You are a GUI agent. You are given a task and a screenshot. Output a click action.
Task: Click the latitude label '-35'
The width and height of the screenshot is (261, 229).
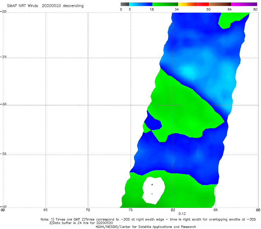click(x=3, y=154)
